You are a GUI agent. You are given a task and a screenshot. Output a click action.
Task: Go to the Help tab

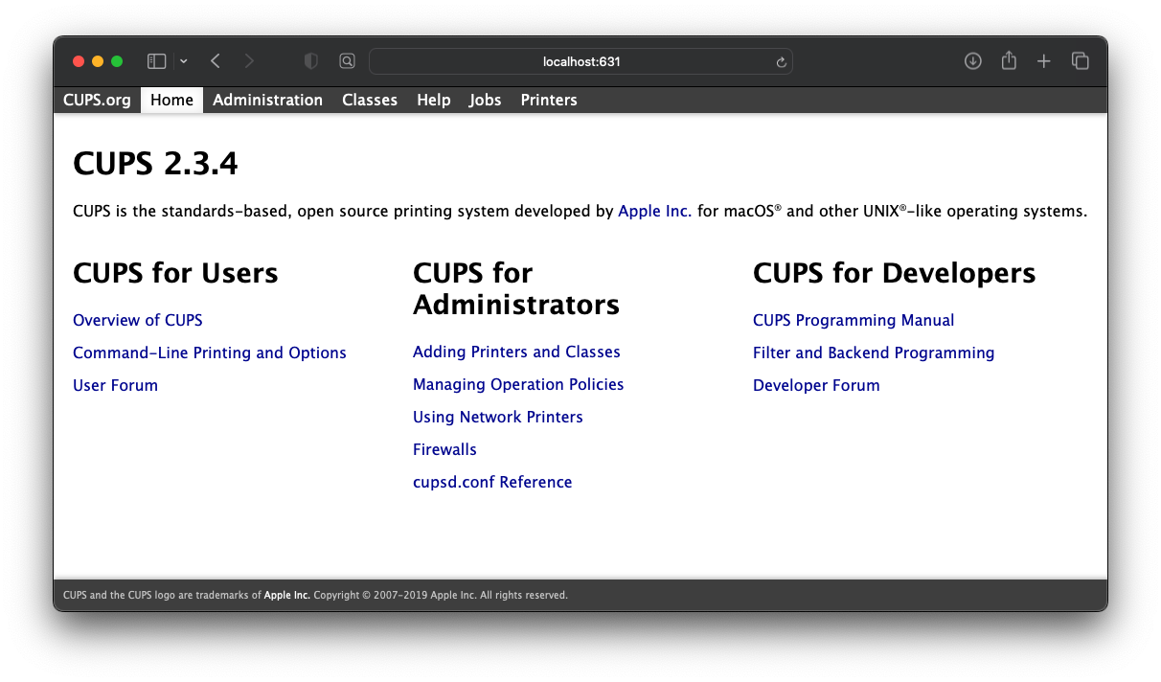point(433,100)
